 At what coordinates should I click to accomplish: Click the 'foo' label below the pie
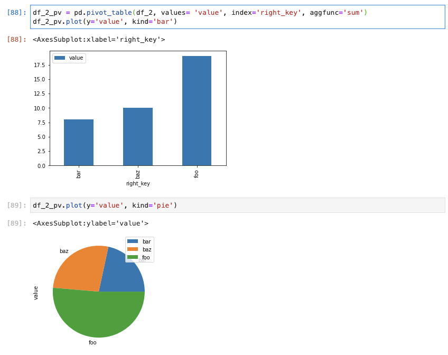point(92,342)
